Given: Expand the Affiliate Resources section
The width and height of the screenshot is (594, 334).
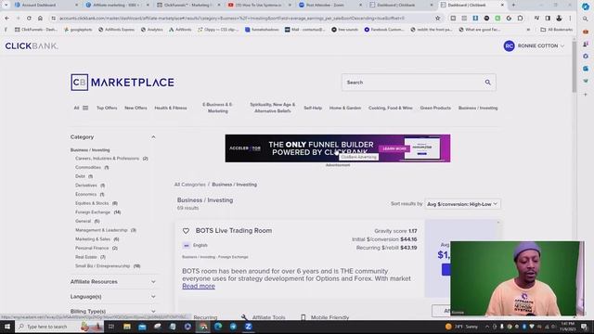Looking at the screenshot, I should coord(153,282).
